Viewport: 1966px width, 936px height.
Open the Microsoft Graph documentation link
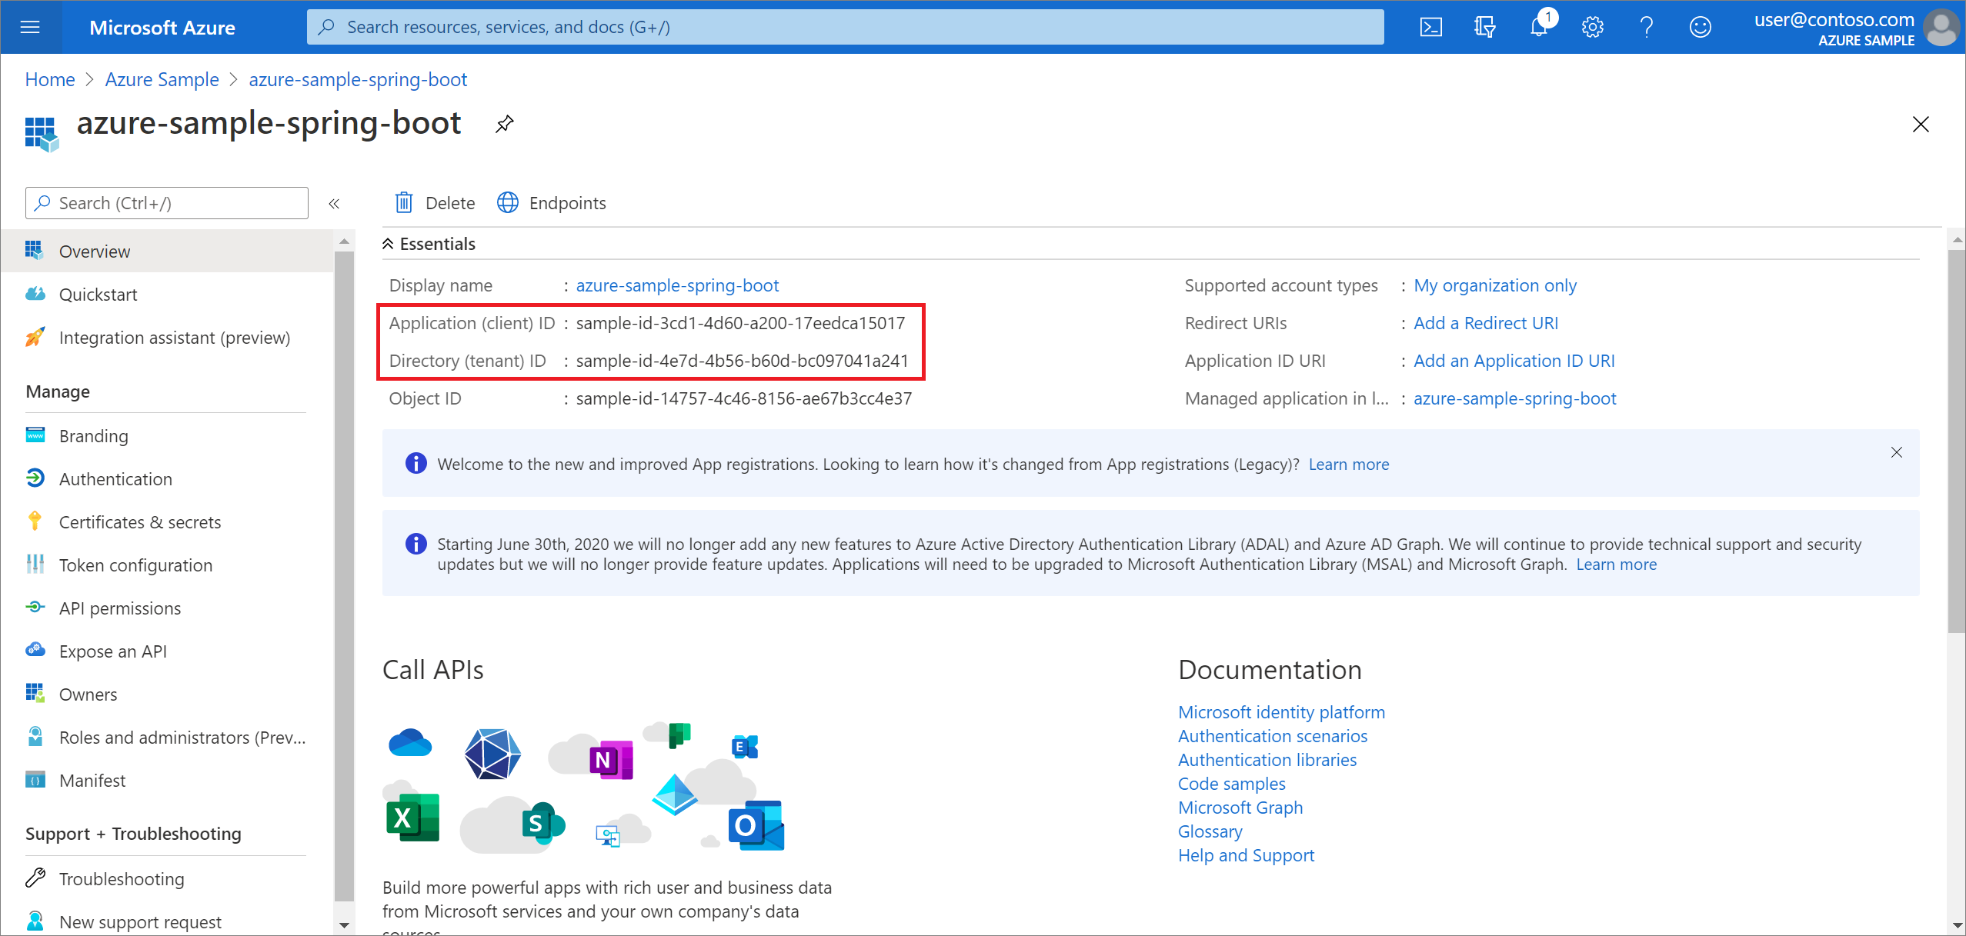[x=1240, y=807]
